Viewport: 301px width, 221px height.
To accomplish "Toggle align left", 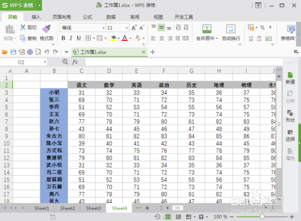I will [x=154, y=38].
